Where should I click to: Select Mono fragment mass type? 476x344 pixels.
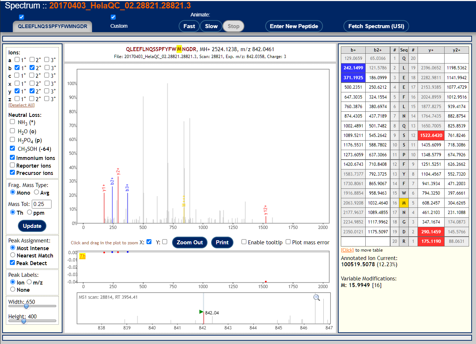click(13, 192)
